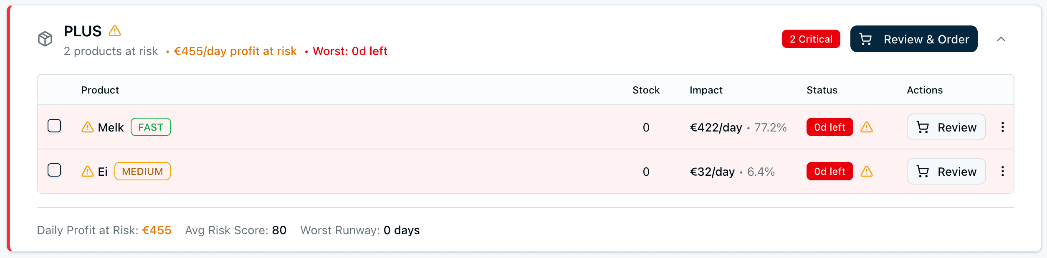Image resolution: width=1047 pixels, height=258 pixels.
Task: Select the warning triangle next to Melk
Action: pos(87,126)
